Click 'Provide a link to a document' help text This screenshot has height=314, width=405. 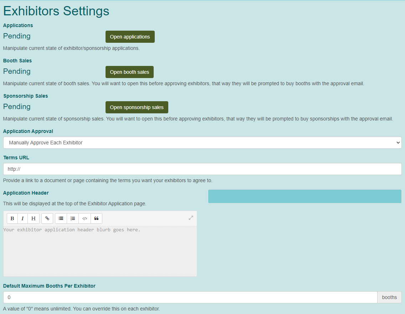(108, 180)
